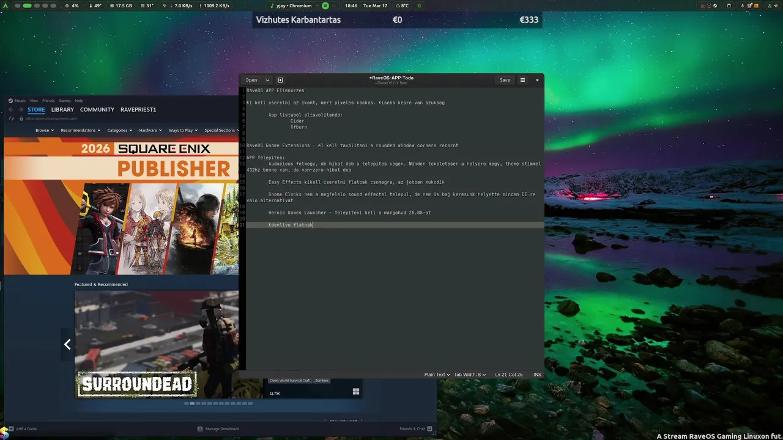This screenshot has height=440, width=783.
Task: Click the new document icon in text editor
Action: pyautogui.click(x=280, y=80)
